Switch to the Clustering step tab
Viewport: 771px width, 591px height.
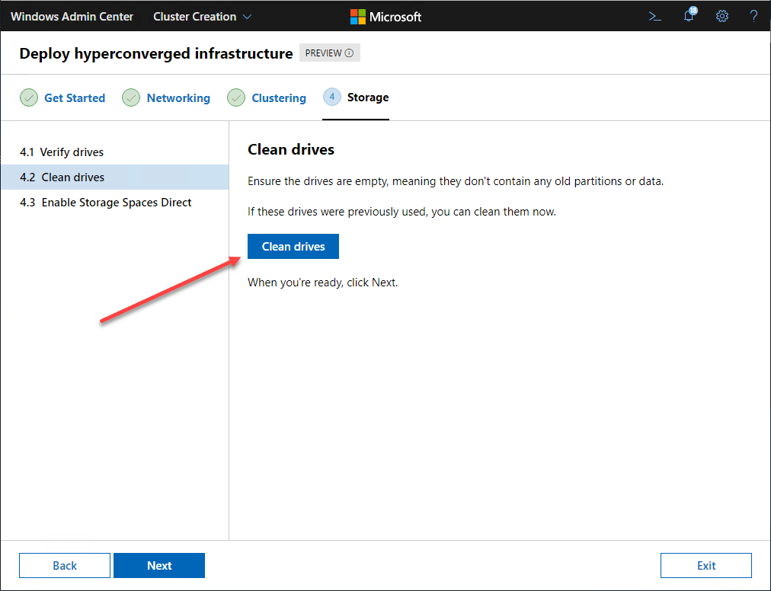pos(279,97)
